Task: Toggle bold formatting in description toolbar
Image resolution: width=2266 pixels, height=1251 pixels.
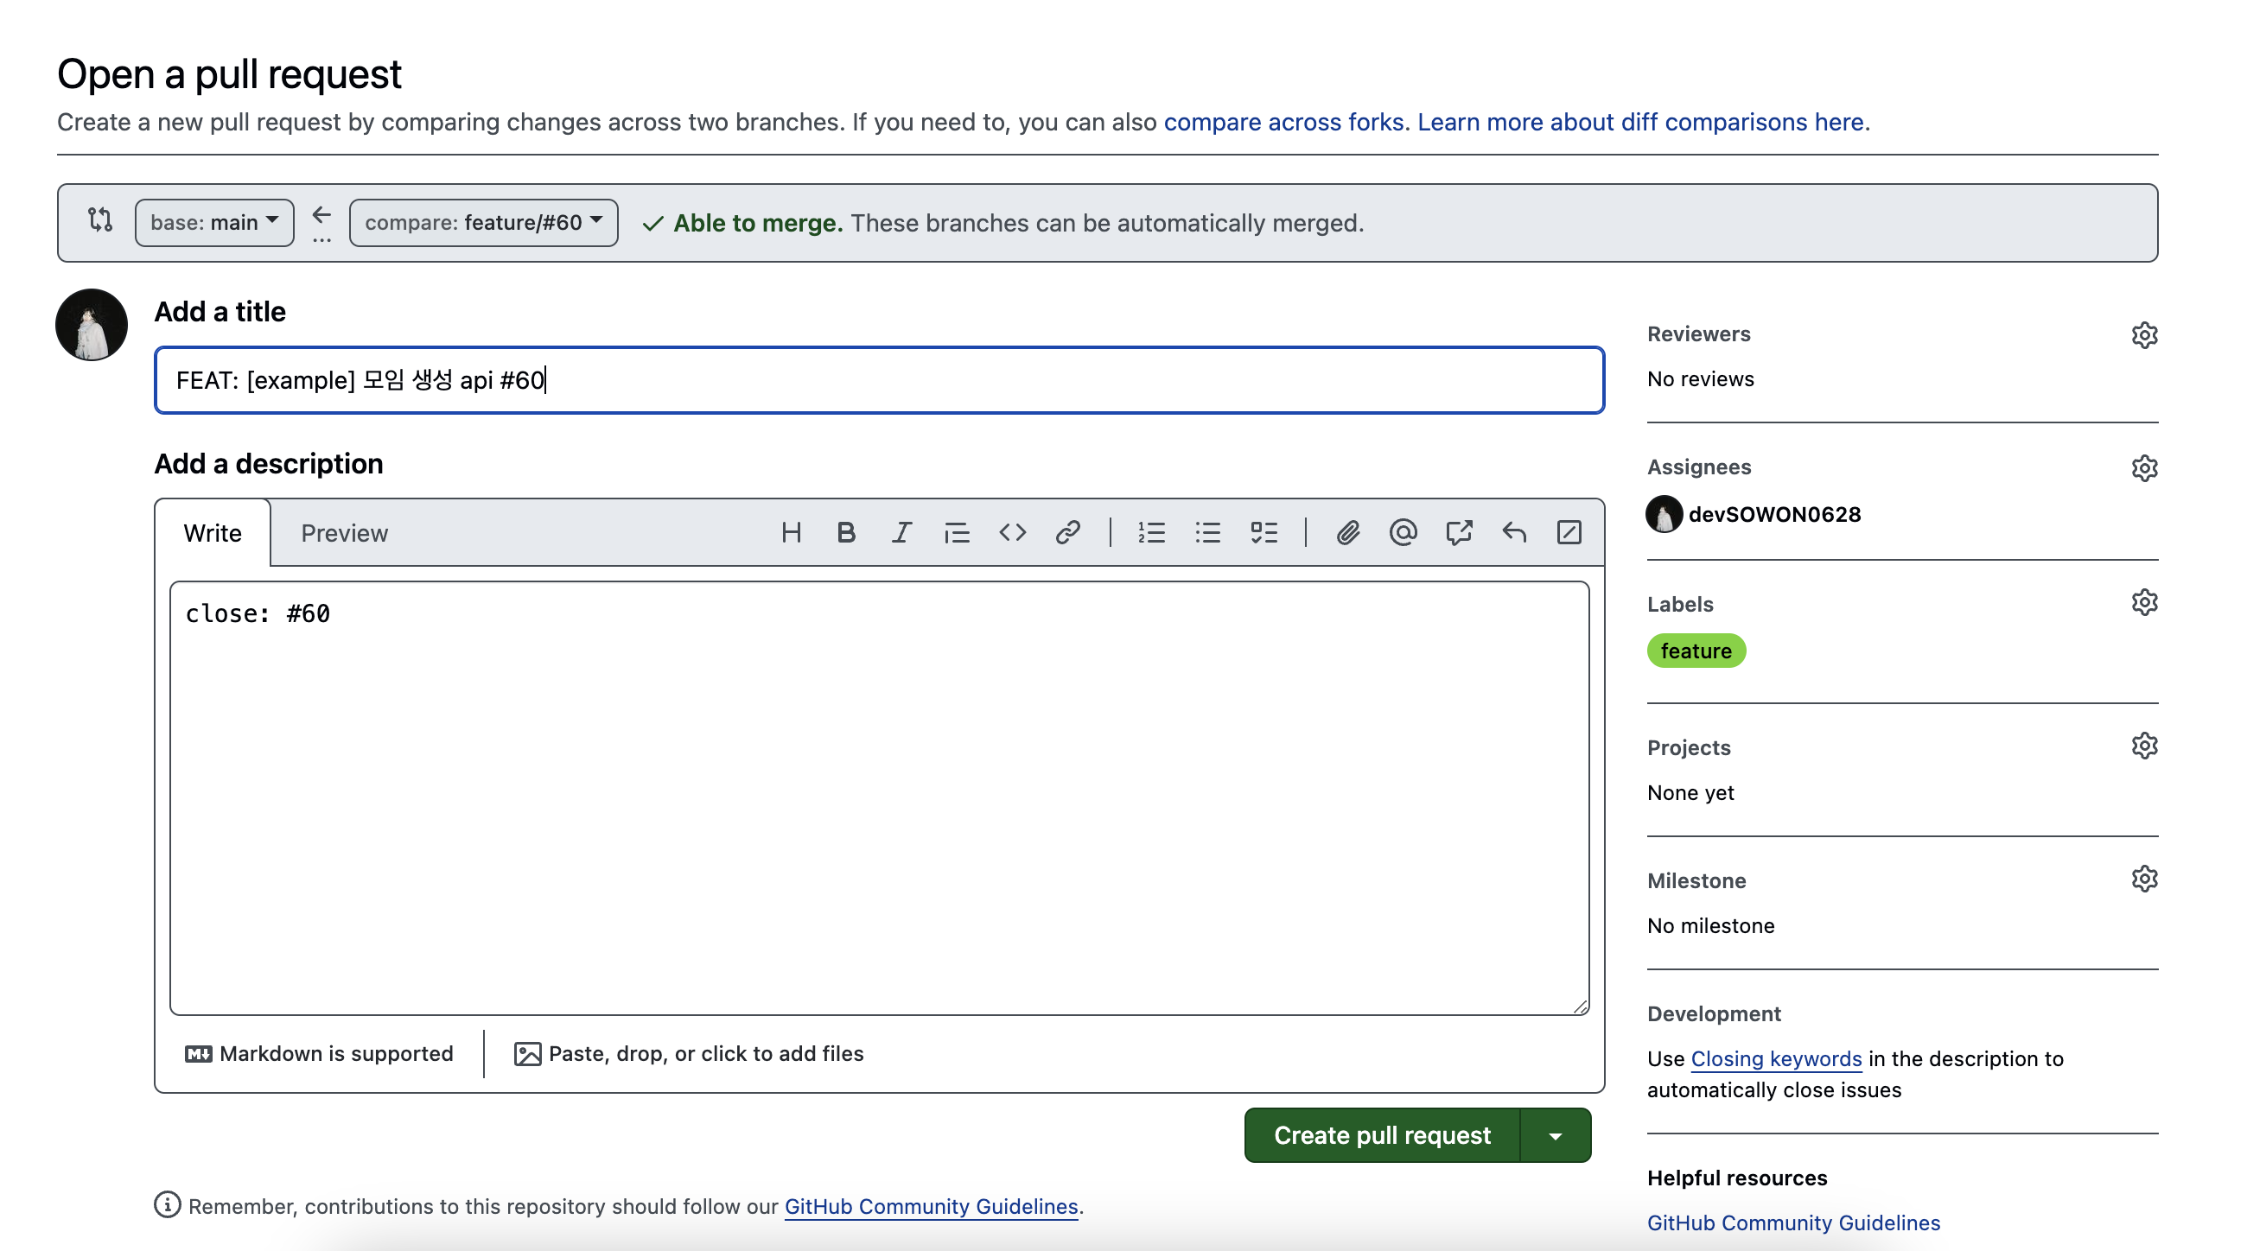Action: click(x=845, y=533)
